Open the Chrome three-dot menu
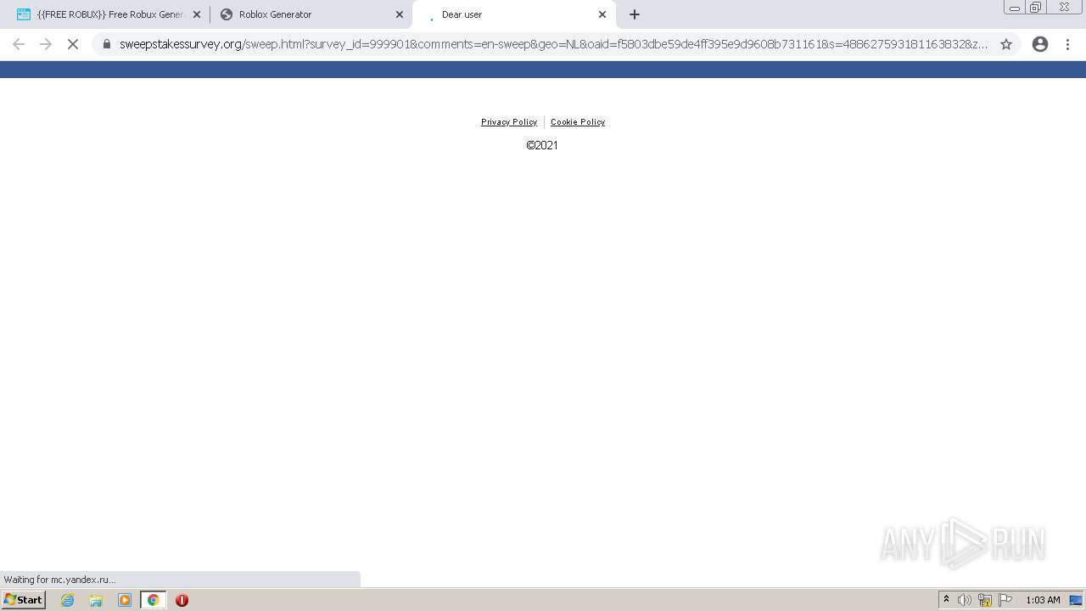The height and width of the screenshot is (611, 1086). click(x=1067, y=44)
